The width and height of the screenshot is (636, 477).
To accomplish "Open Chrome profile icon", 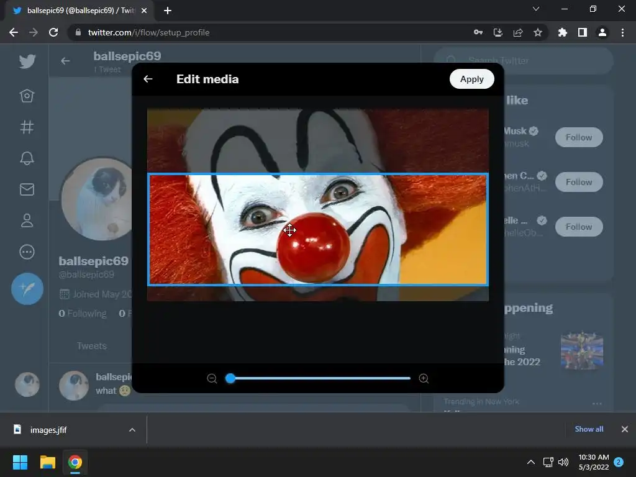I will point(602,32).
